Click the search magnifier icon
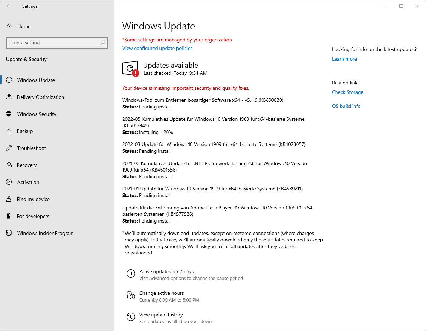Viewport: 426px width, 331px height. tap(103, 43)
